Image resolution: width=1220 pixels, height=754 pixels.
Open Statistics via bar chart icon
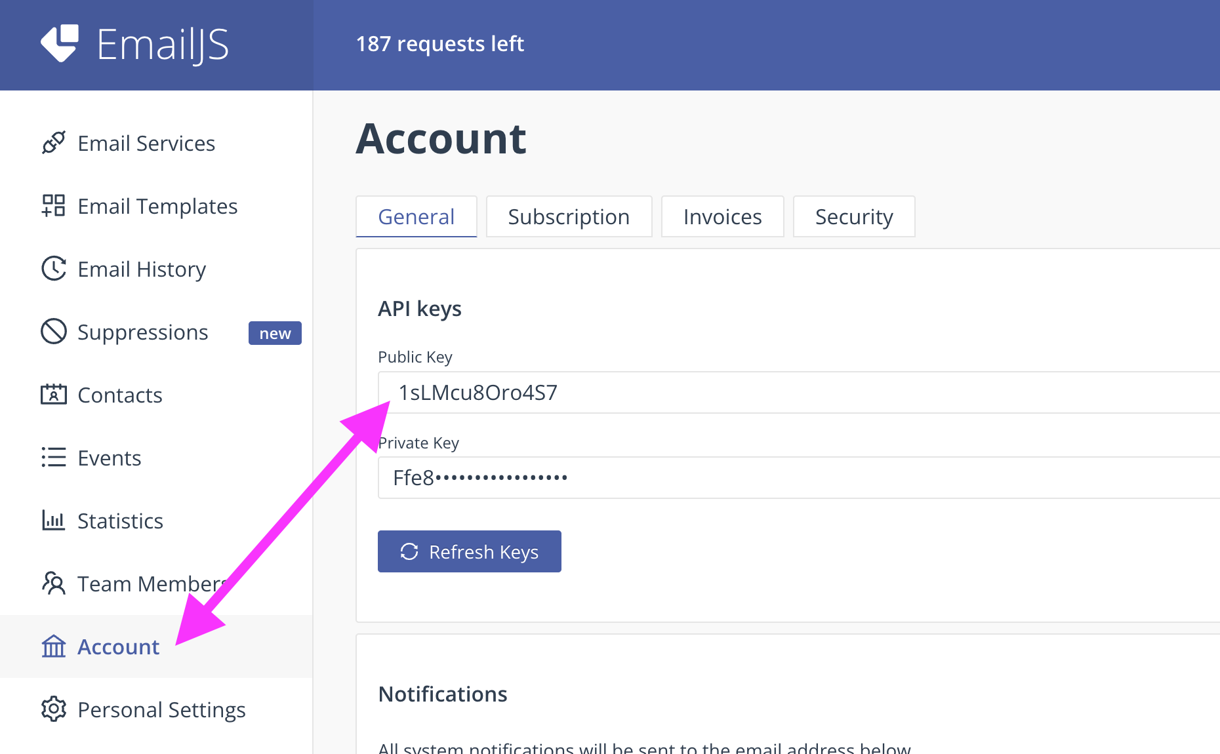(x=54, y=521)
